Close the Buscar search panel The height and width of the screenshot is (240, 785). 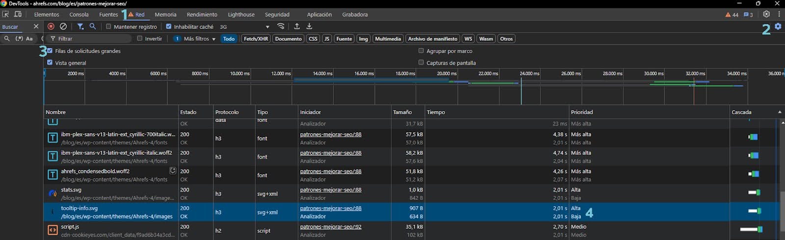tap(36, 26)
